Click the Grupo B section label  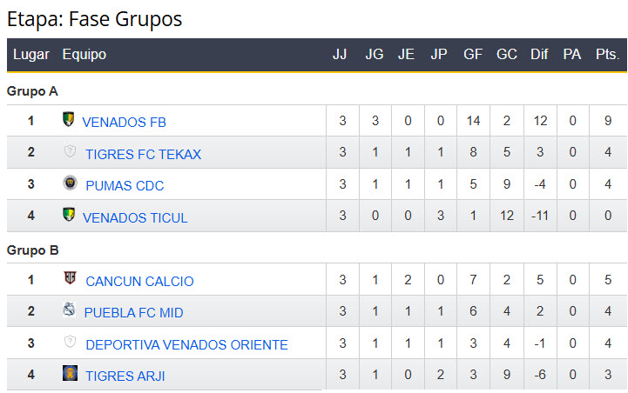pyautogui.click(x=33, y=250)
